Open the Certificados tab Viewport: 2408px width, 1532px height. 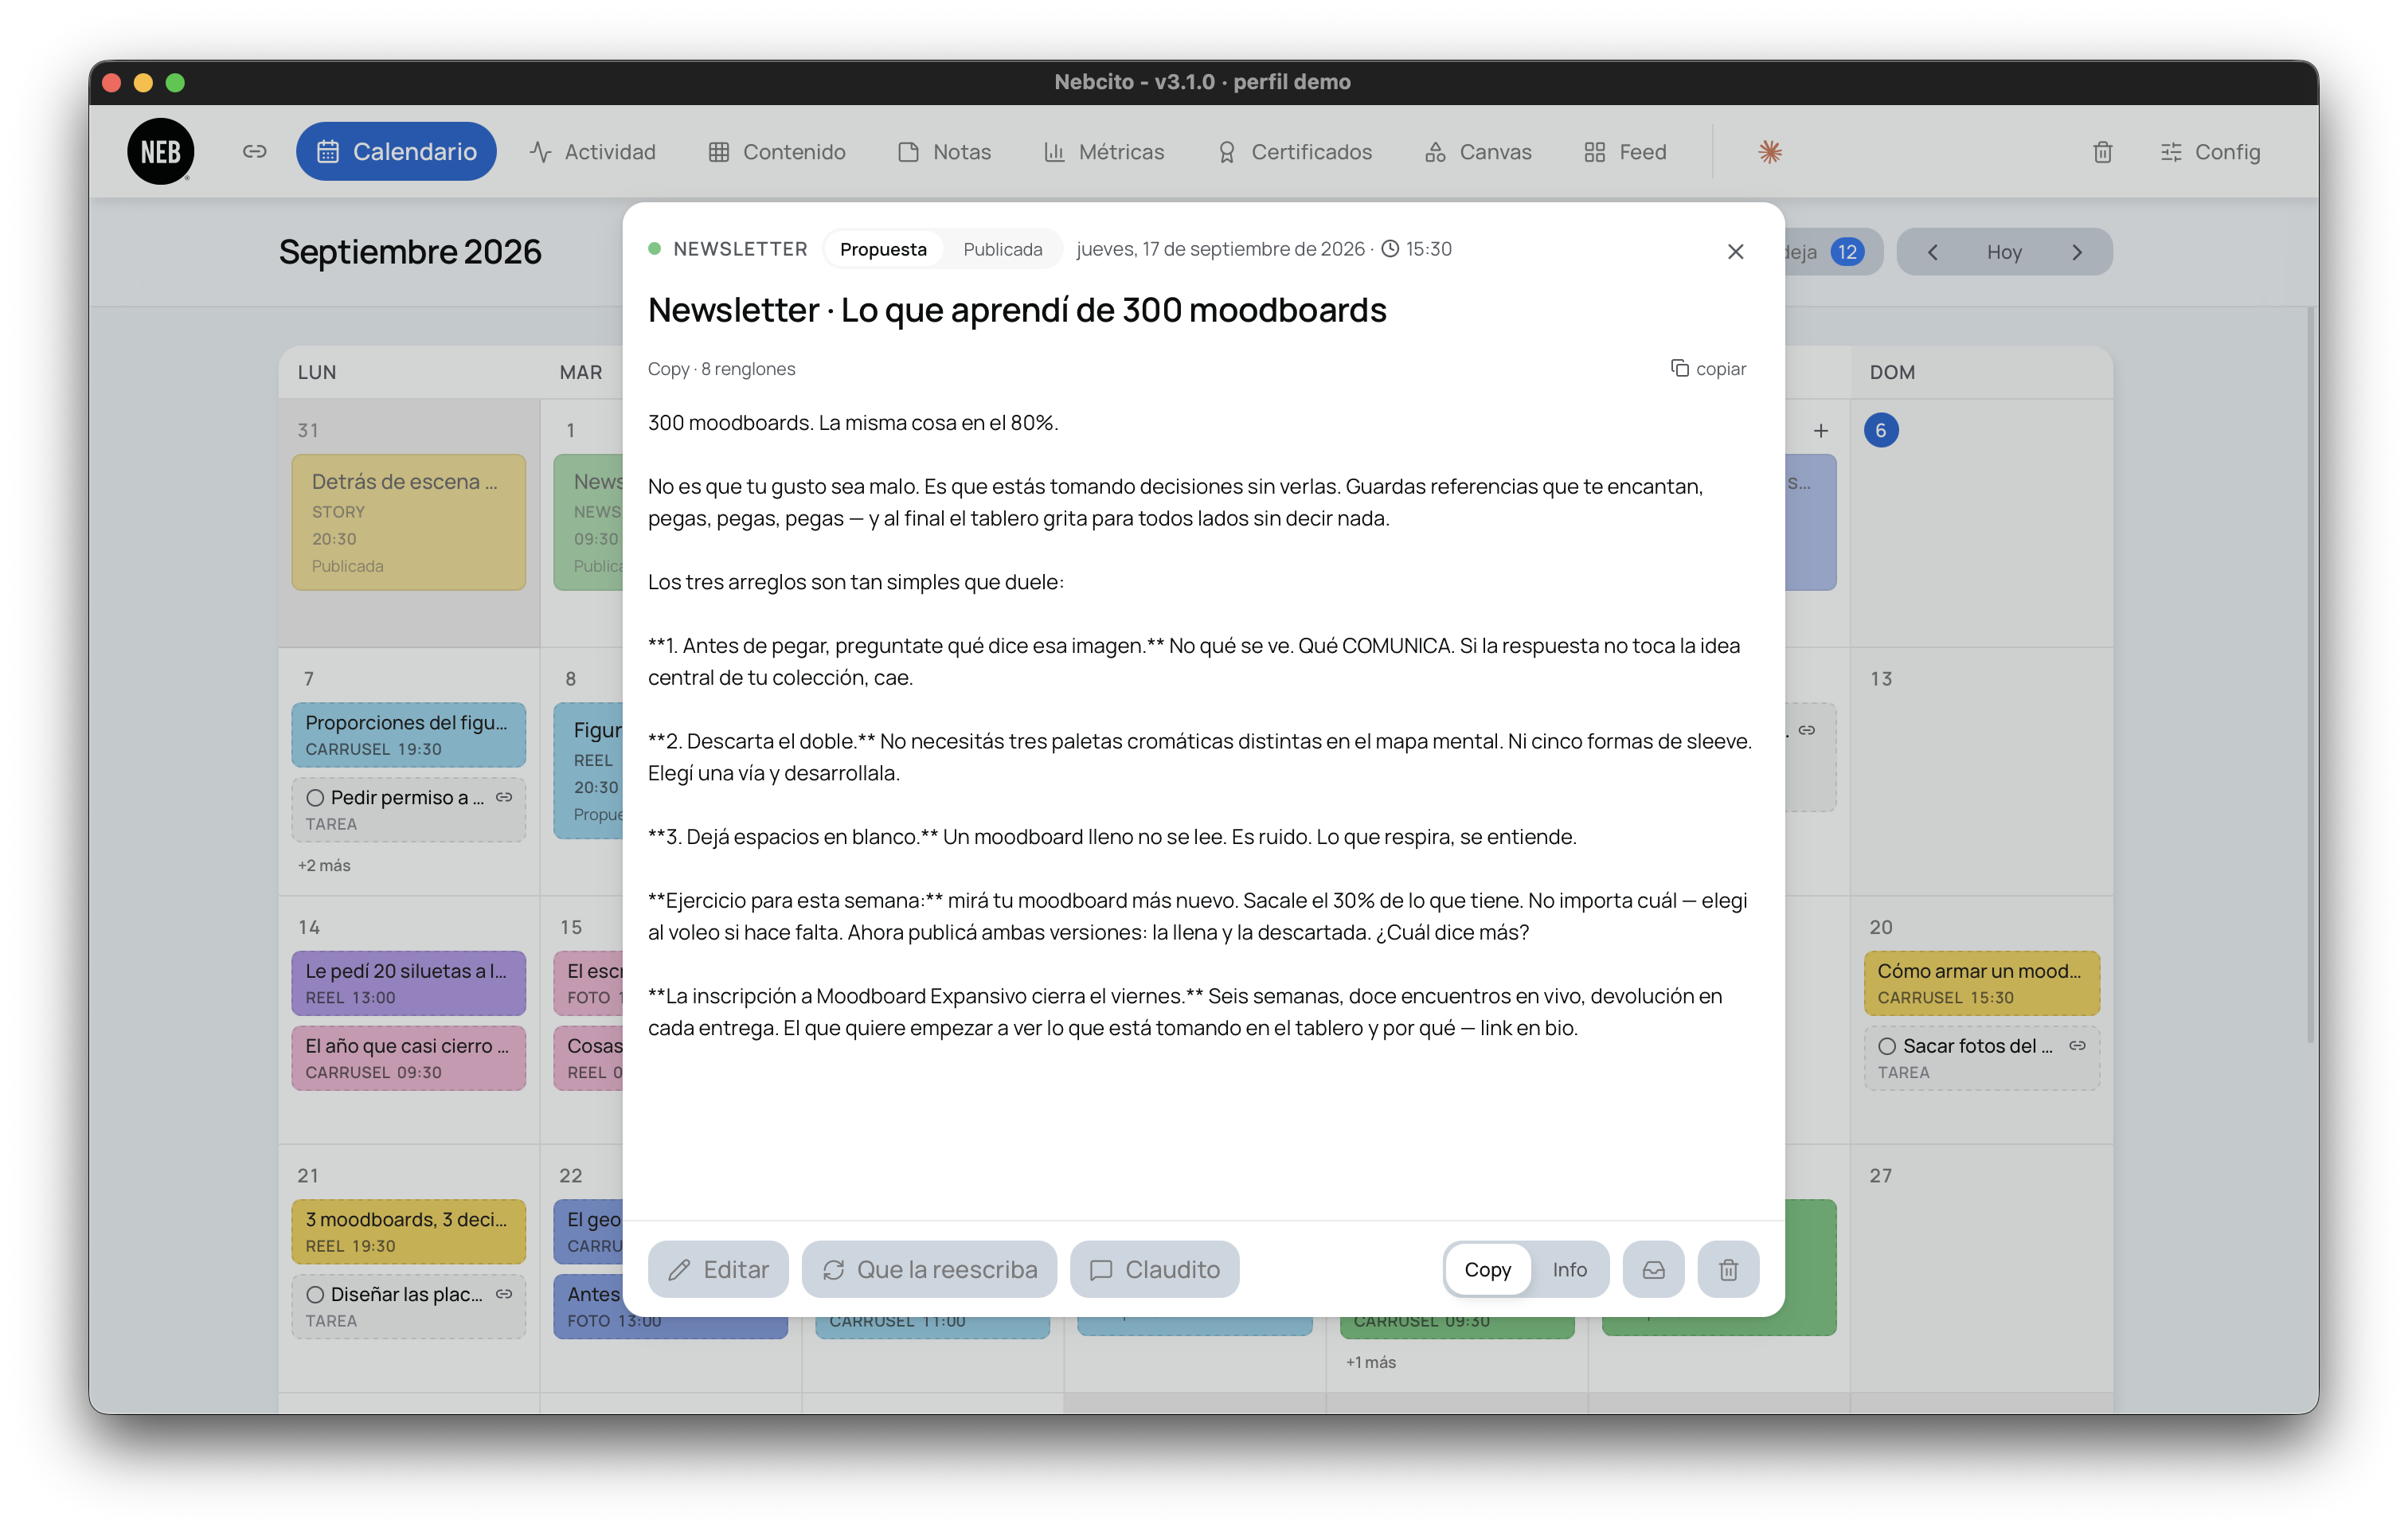(x=1293, y=152)
